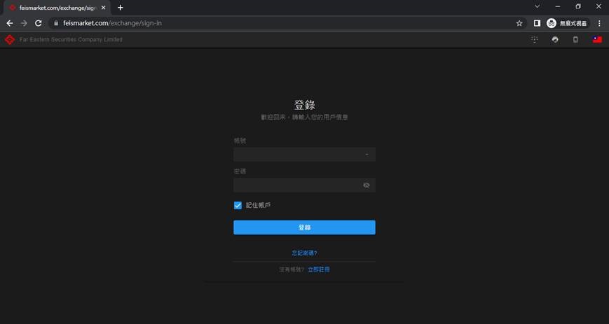Click the Far Eastern Securities red logo
The width and height of the screenshot is (609, 324).
pyautogui.click(x=10, y=40)
